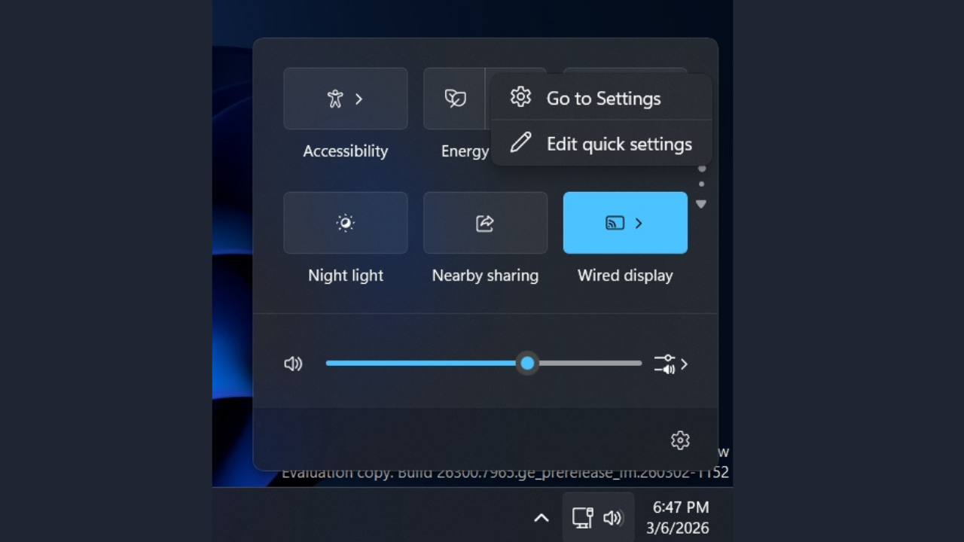Viewport: 964px width, 542px height.
Task: Select Go to Settings menu entry
Action: point(602,98)
